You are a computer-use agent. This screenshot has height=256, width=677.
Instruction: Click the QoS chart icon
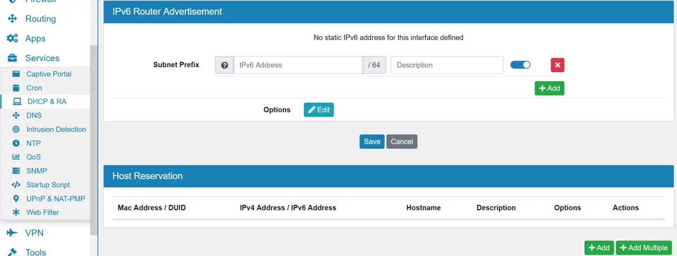16,157
